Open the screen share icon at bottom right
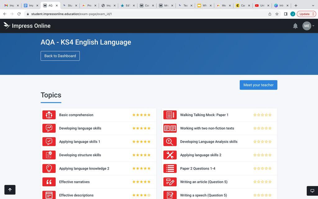318x199 pixels. (312, 191)
